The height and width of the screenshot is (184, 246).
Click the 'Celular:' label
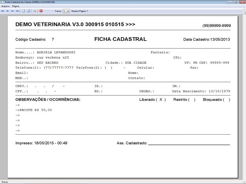tap(145, 67)
